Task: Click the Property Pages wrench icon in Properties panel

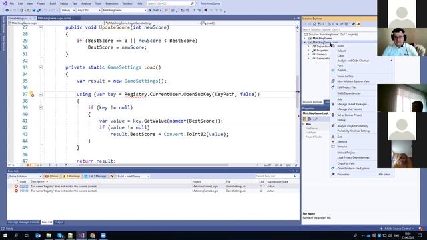Action: point(316,119)
